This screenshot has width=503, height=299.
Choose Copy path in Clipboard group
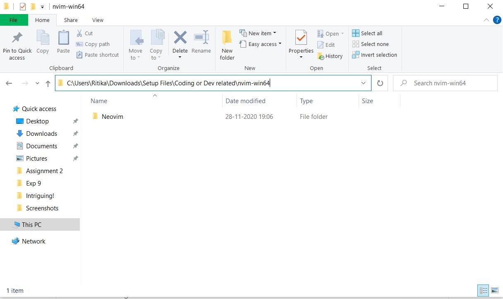pos(93,44)
